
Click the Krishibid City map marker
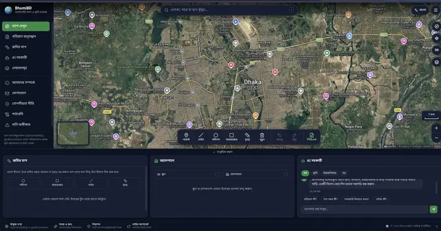pyautogui.click(x=92, y=15)
